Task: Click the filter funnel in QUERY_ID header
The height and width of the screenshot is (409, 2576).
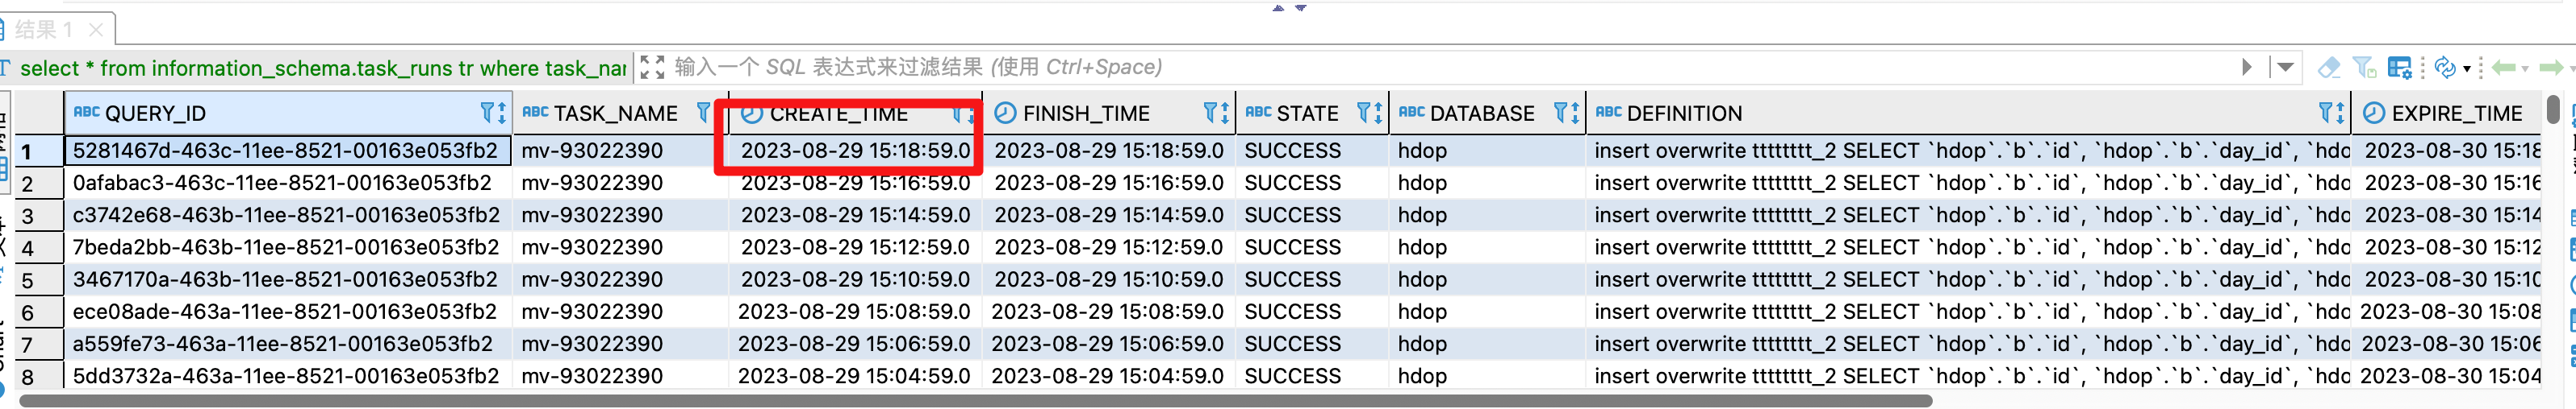Action: tap(487, 113)
